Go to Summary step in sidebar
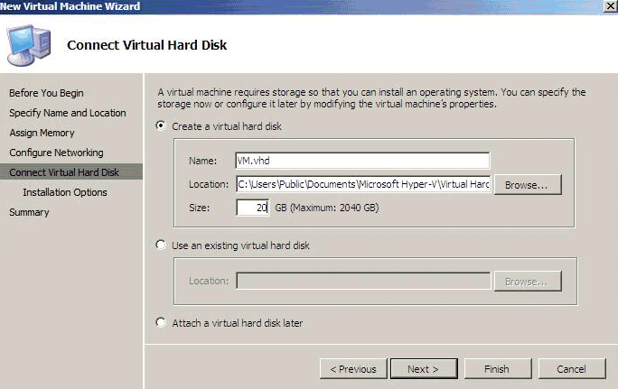Viewport: 618px width, 389px height. (x=29, y=212)
